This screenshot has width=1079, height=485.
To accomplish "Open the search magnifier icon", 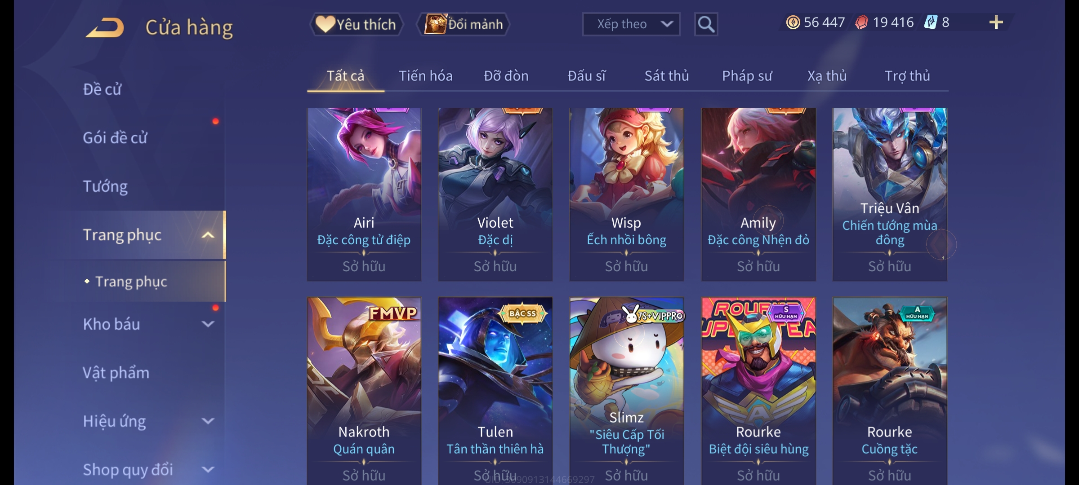I will click(706, 24).
